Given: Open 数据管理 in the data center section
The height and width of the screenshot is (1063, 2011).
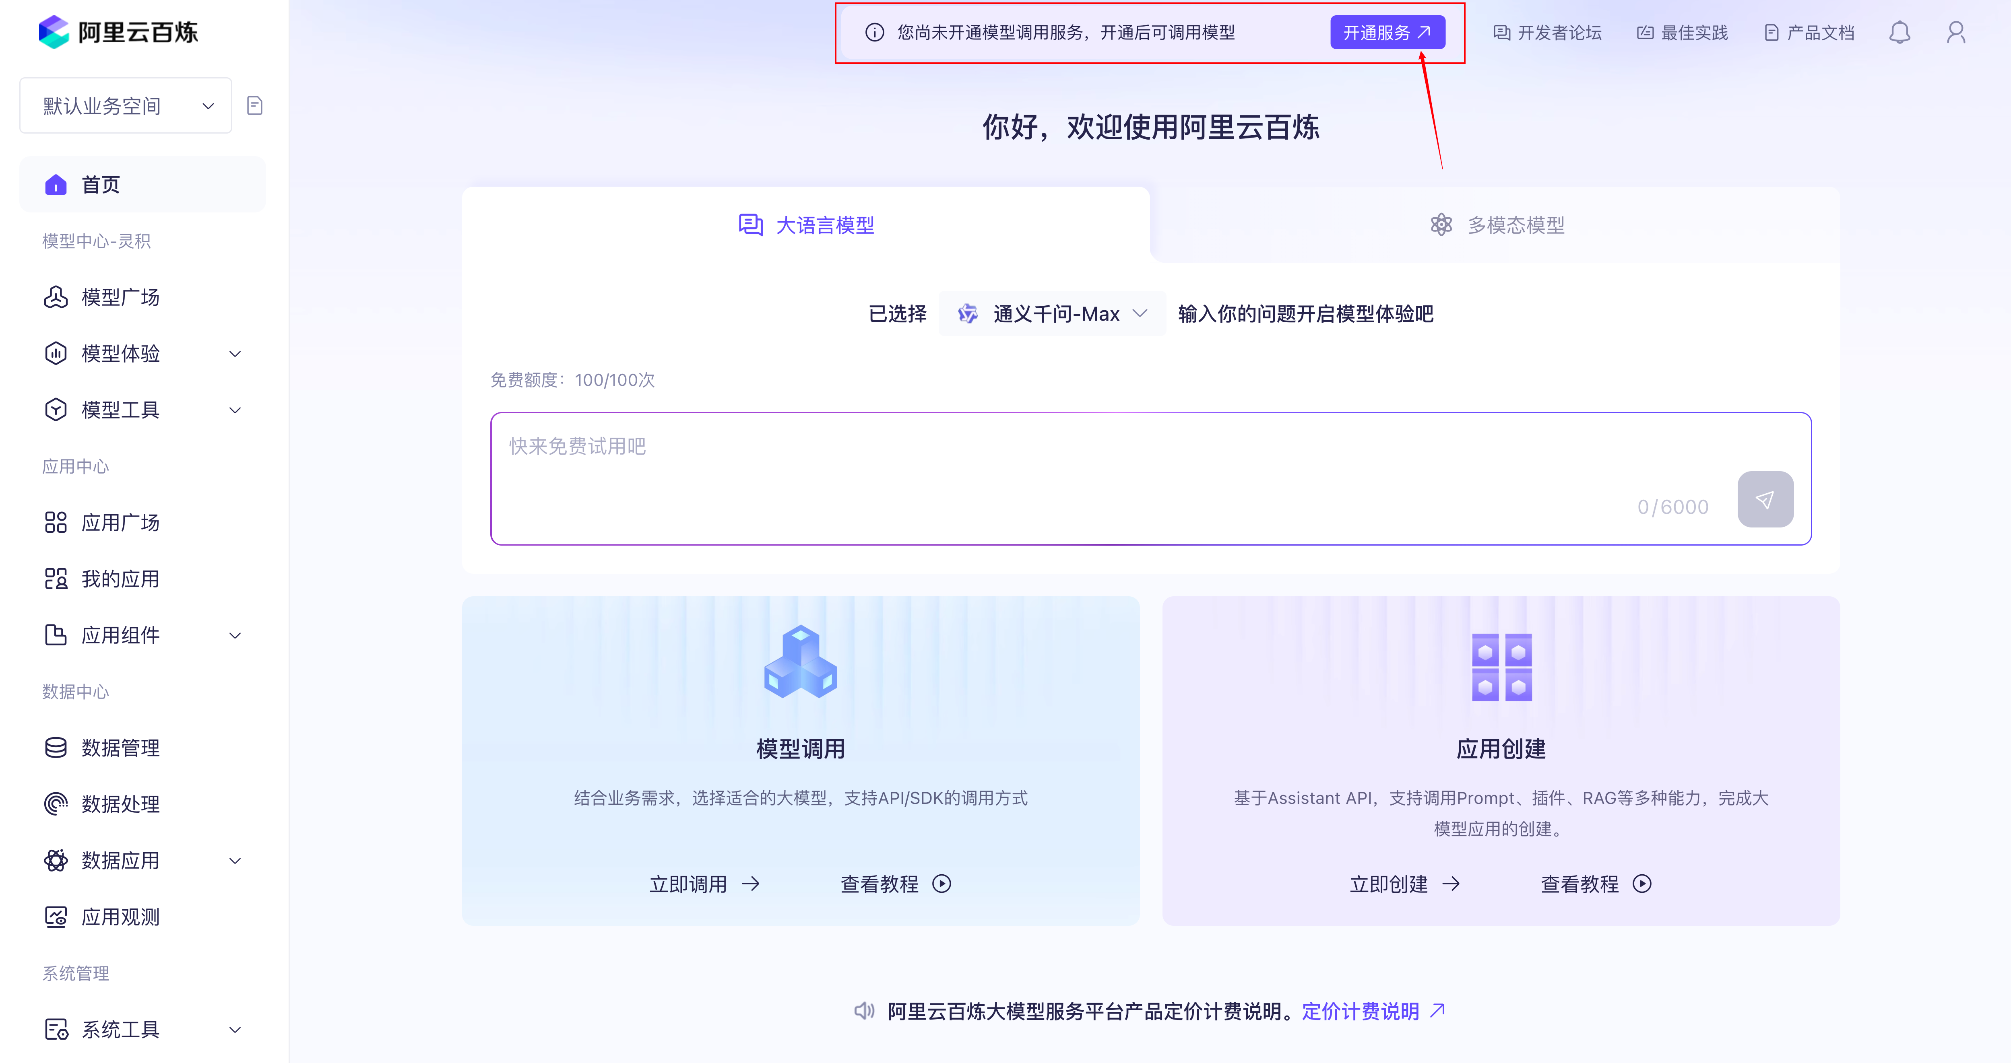Looking at the screenshot, I should point(120,748).
